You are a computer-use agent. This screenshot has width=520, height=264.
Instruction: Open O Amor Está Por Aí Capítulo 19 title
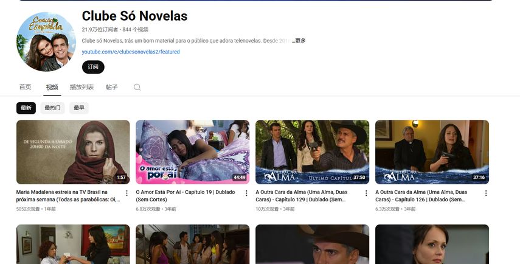click(185, 196)
